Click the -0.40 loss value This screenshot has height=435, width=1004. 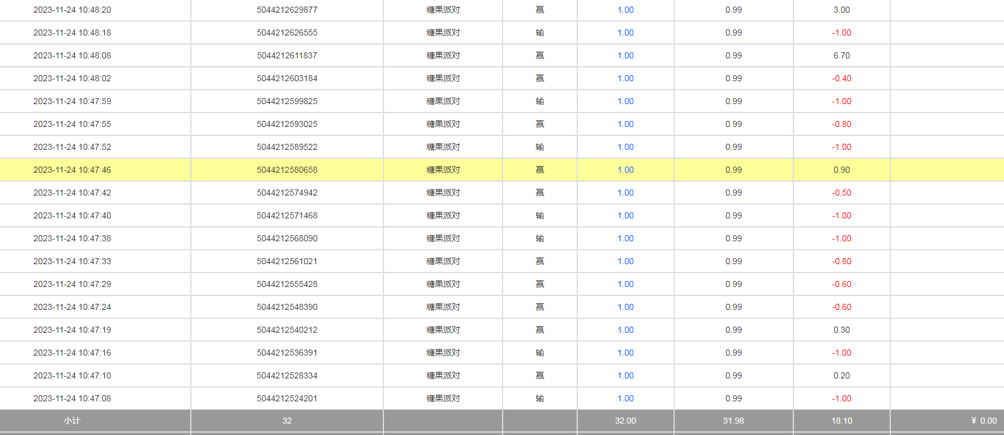click(x=841, y=78)
